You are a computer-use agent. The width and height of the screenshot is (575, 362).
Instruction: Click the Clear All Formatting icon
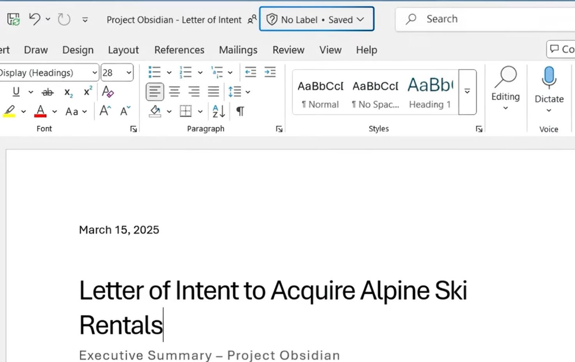tap(108, 92)
